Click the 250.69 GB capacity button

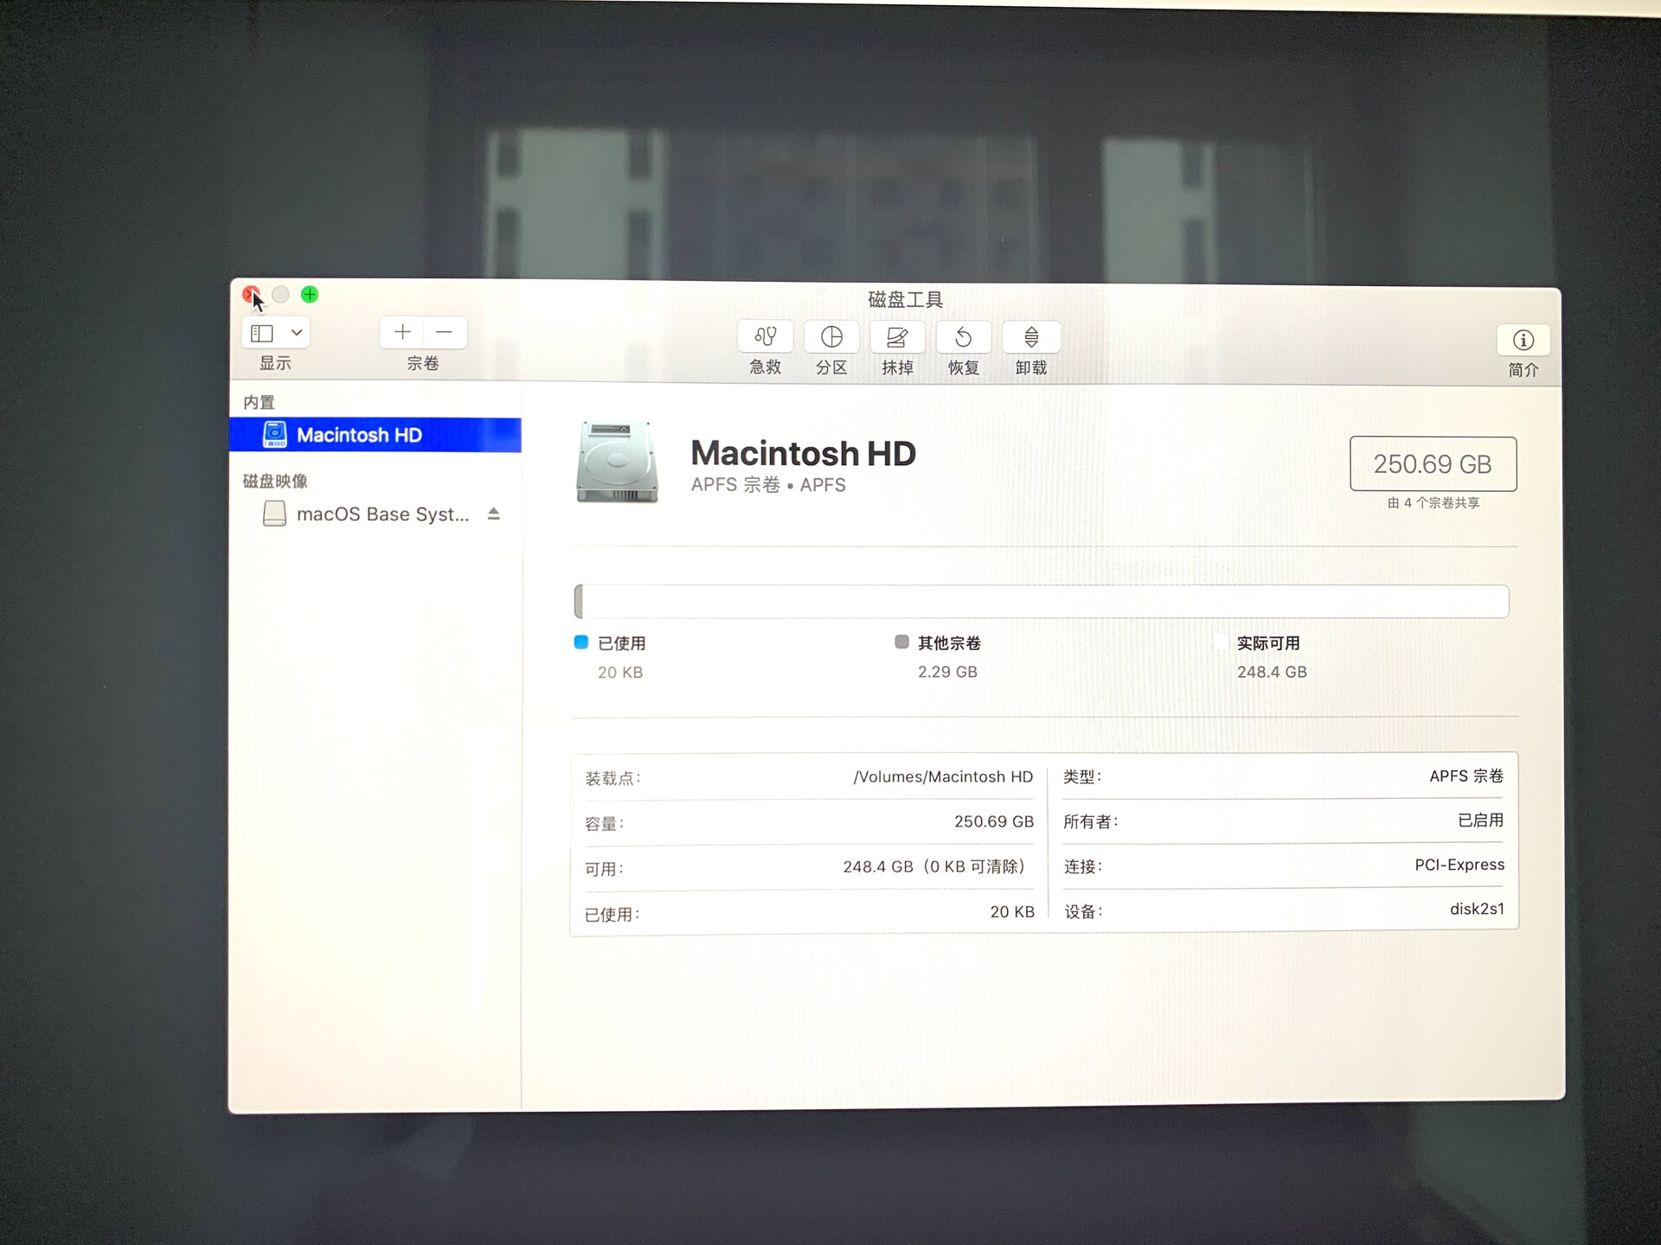click(x=1433, y=464)
